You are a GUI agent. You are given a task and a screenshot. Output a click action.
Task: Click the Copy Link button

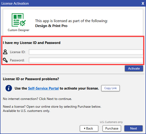point(110,88)
